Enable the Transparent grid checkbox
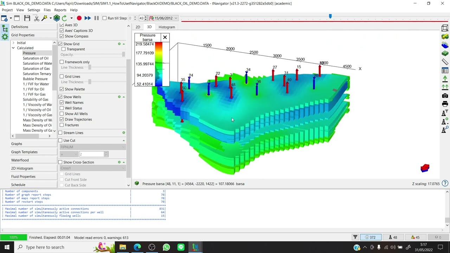This screenshot has width=450, height=253. (64, 49)
